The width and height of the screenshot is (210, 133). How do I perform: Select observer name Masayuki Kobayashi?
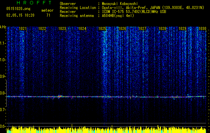[x=120, y=4]
